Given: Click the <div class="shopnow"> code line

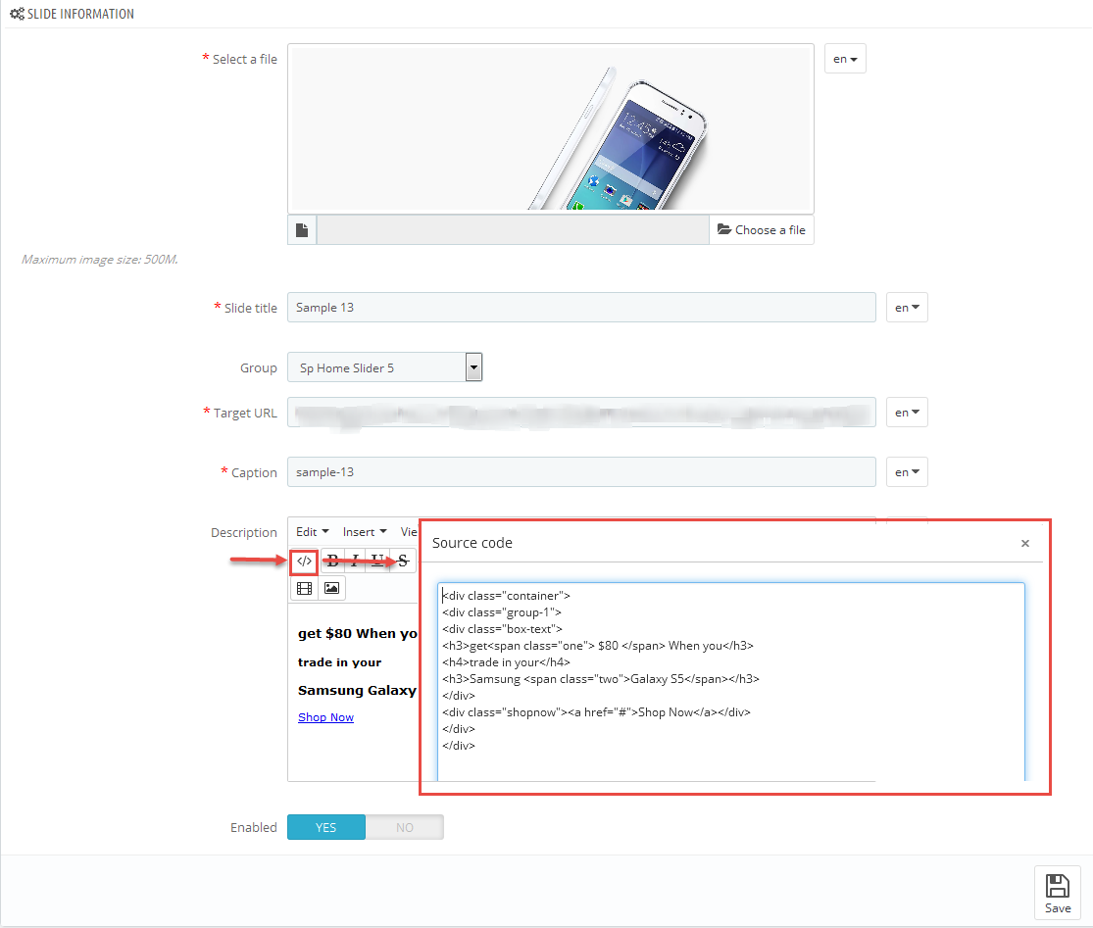Looking at the screenshot, I should (x=596, y=712).
